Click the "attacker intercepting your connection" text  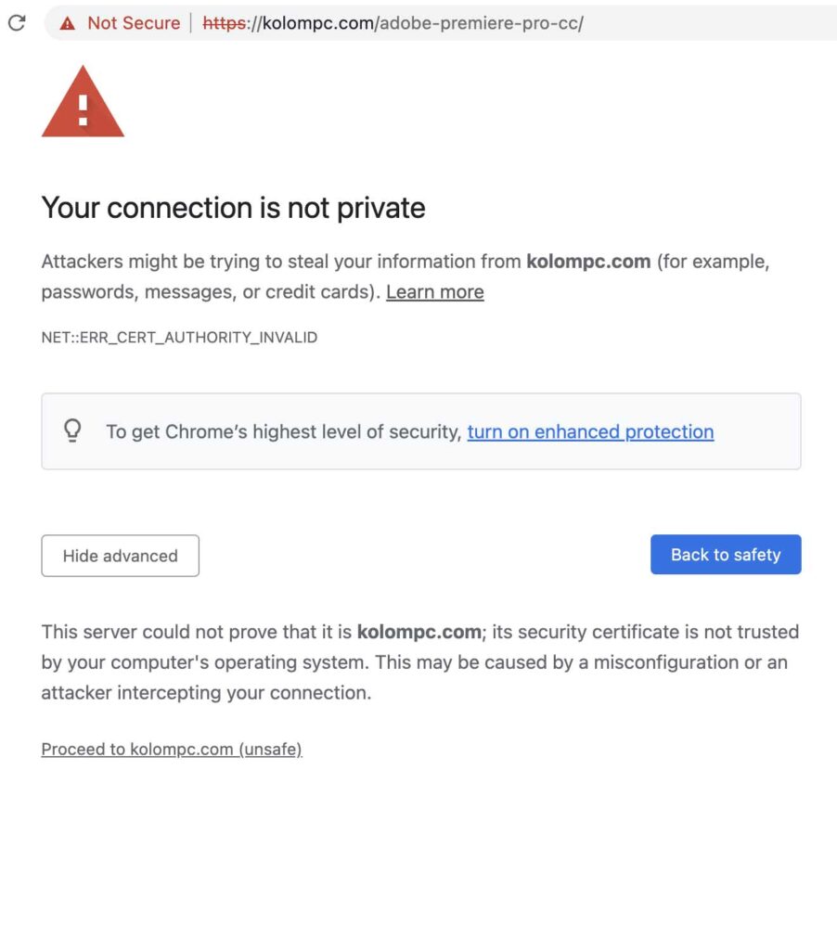[206, 693]
